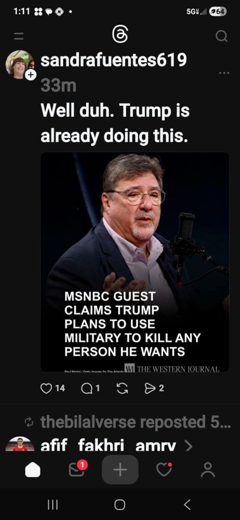Open the profile tab in bottom bar
Screen dimensions: 240x520
tap(208, 470)
